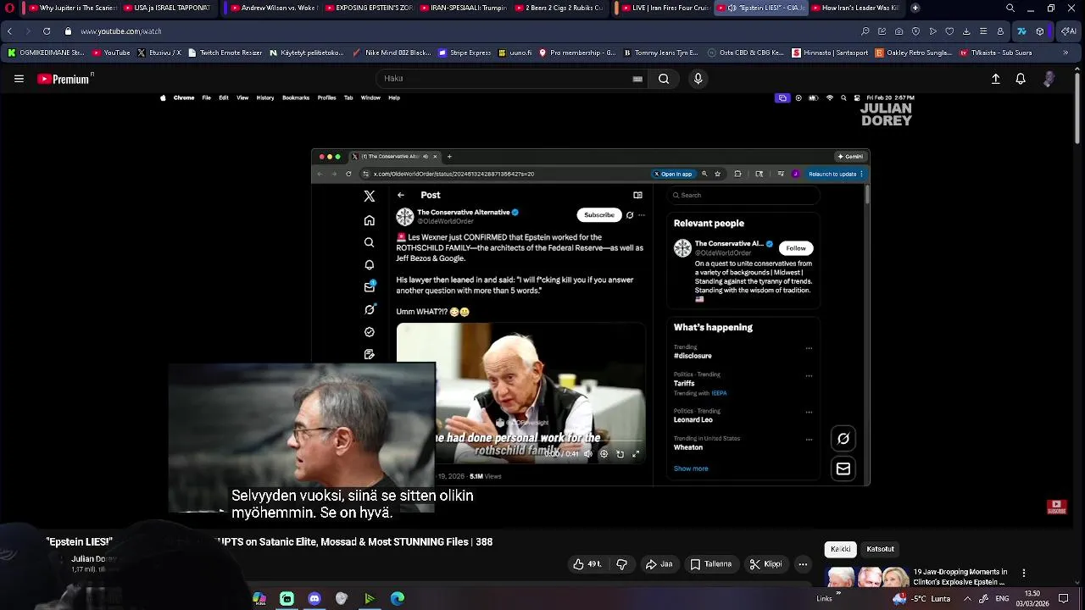This screenshot has width=1085, height=610.
Task: Share the video with Jaa
Action: tap(659, 564)
